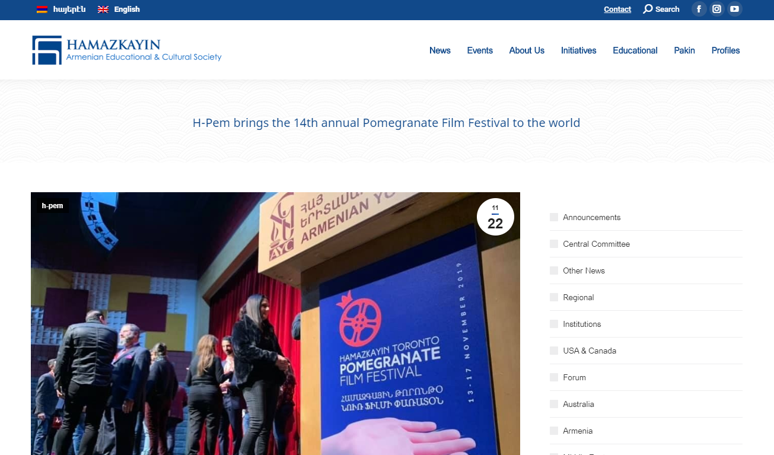The width and height of the screenshot is (774, 455).
Task: Open the Initiatives menu
Action: click(x=579, y=50)
